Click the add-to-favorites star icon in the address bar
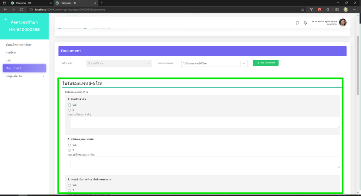 click(x=302, y=10)
